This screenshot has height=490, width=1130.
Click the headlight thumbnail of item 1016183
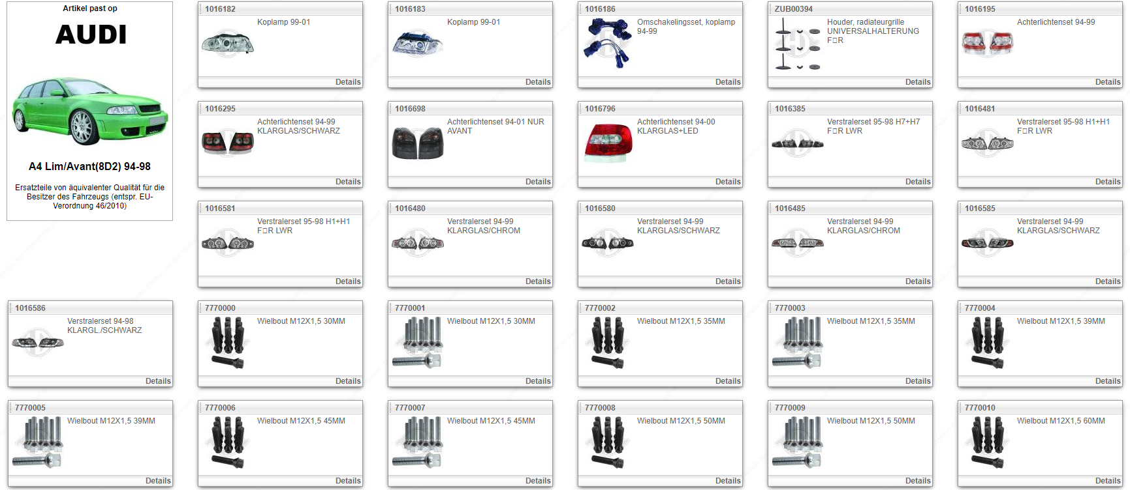pyautogui.click(x=417, y=44)
